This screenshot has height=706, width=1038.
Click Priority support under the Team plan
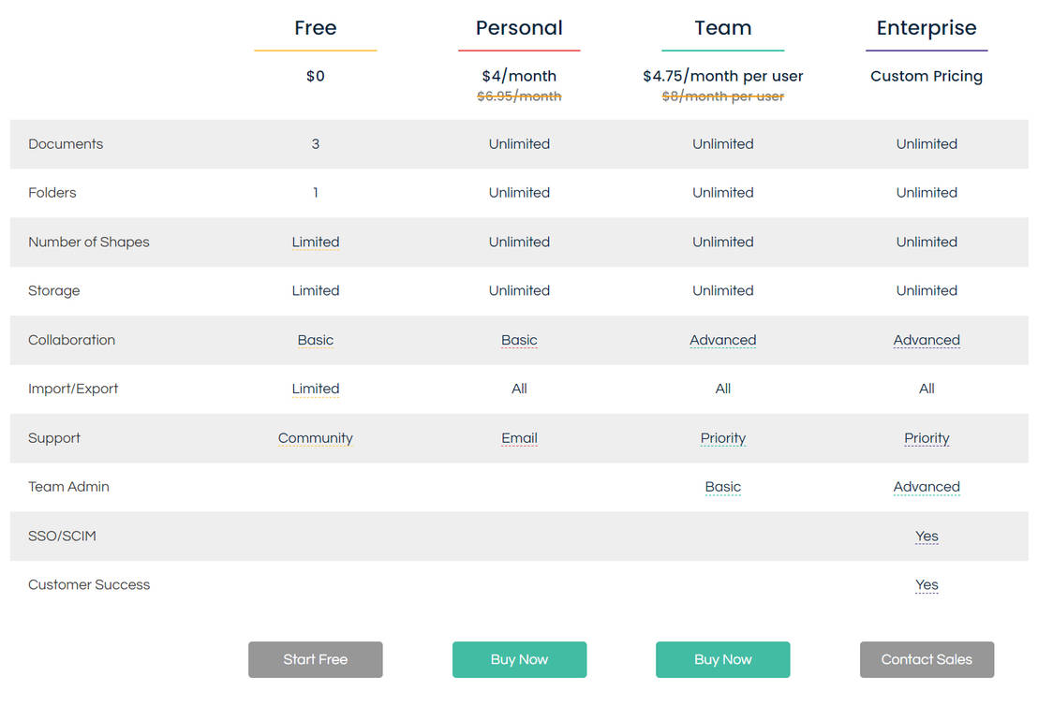(x=722, y=438)
